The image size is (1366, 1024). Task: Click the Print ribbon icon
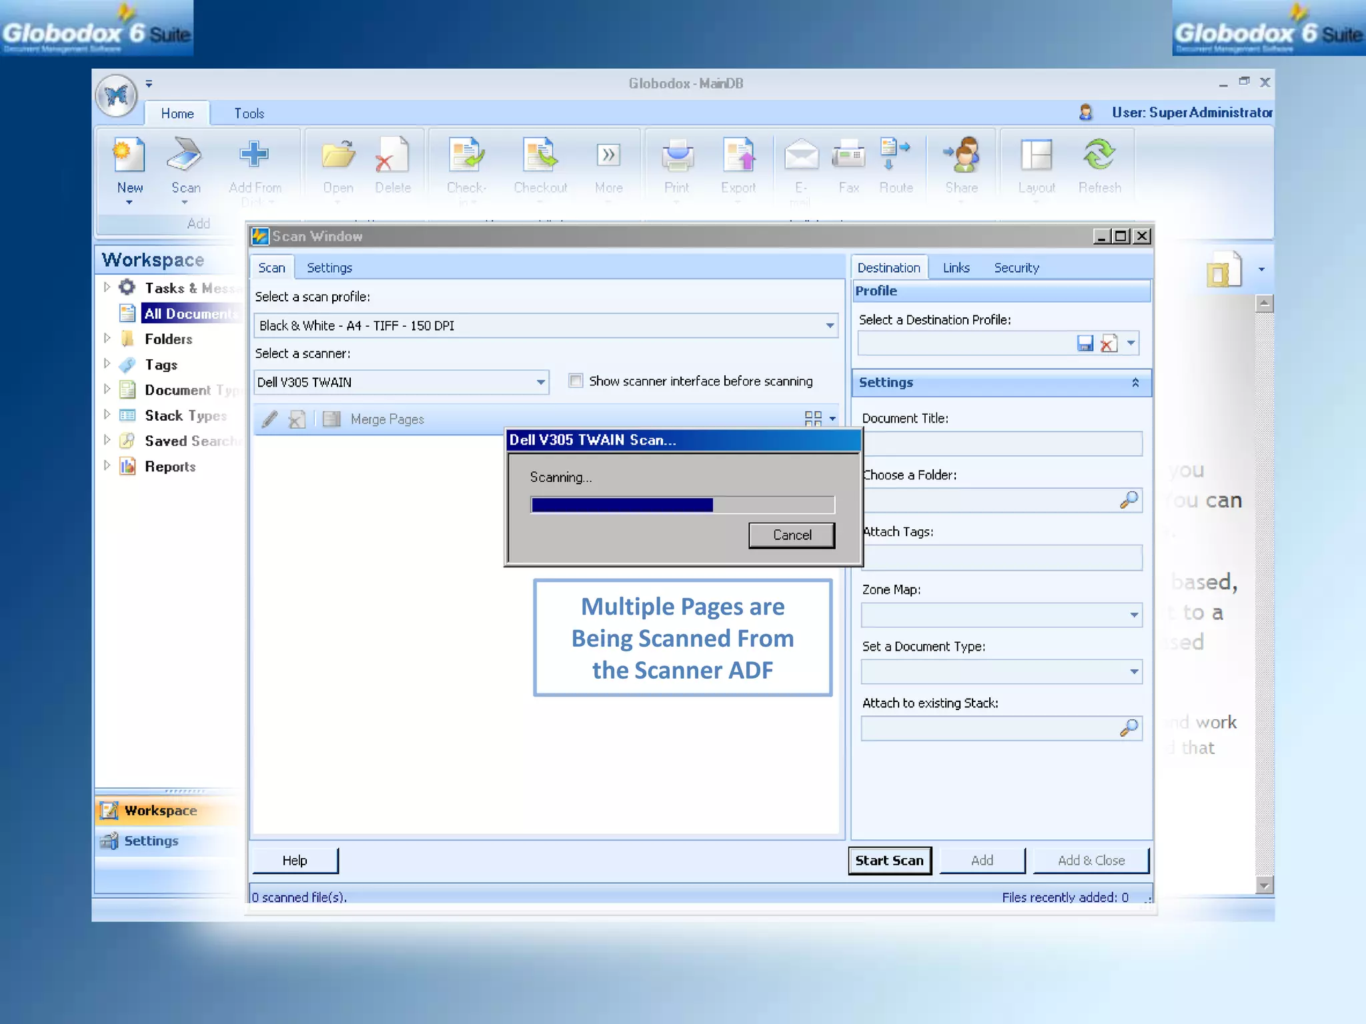coord(677,155)
